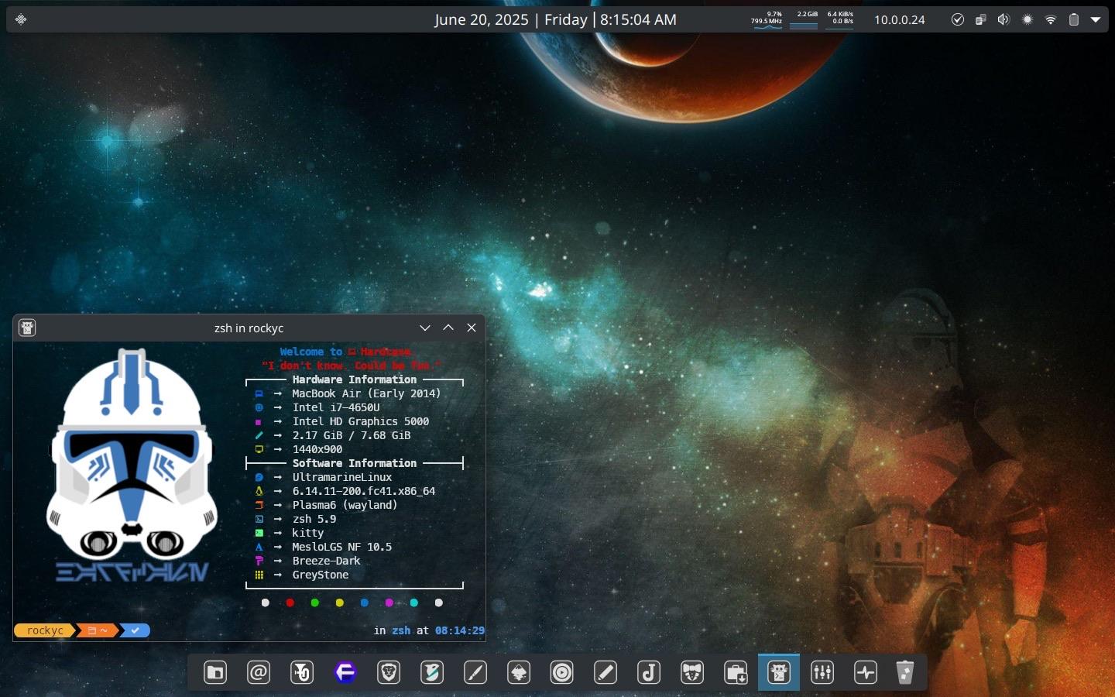Launch the tuxedo bow-tie app in dock
Screen dimensions: 1115x697
coord(692,672)
